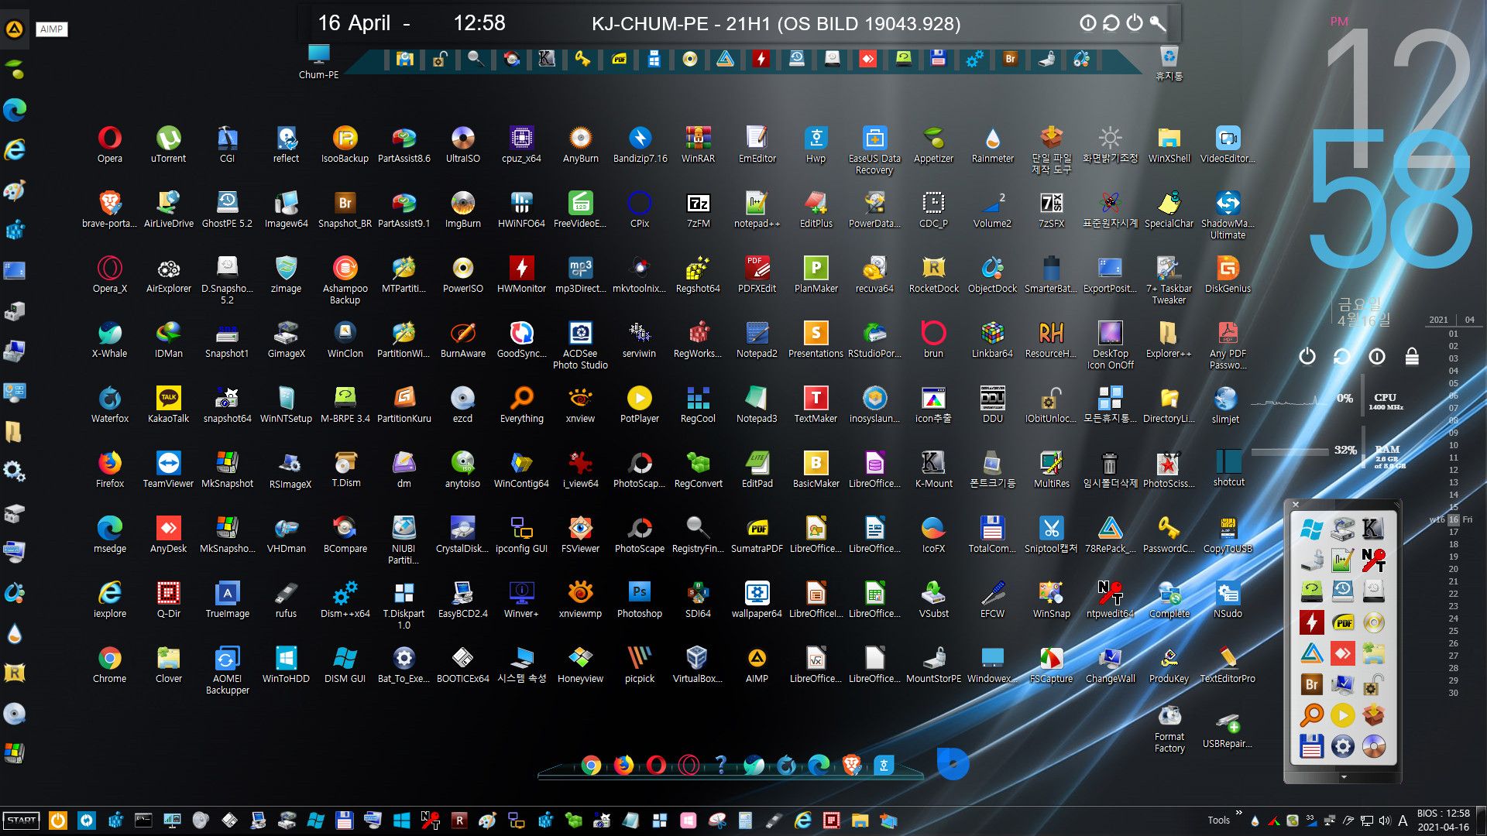Close the floating launcher panel
The width and height of the screenshot is (1487, 836).
pyautogui.click(x=1296, y=505)
